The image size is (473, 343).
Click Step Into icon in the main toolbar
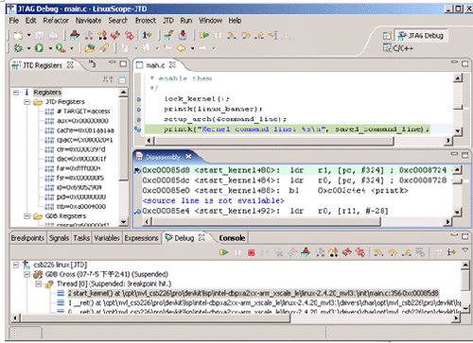[x=232, y=36]
